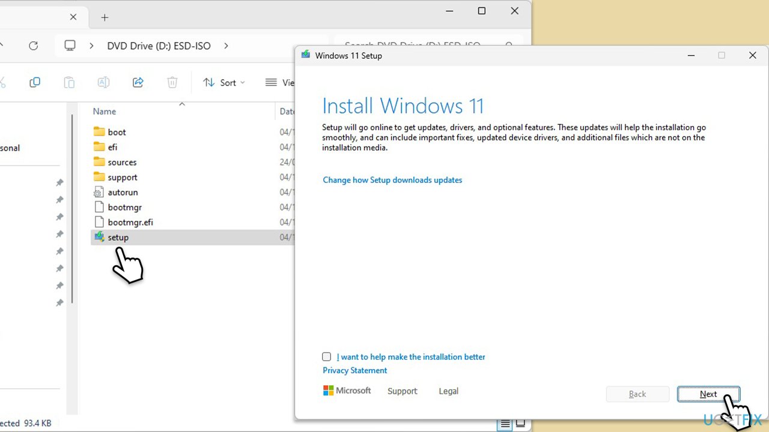Expand chevron before DVD Drive path segment
Viewport: 769px width, 432px height.
pyautogui.click(x=91, y=46)
